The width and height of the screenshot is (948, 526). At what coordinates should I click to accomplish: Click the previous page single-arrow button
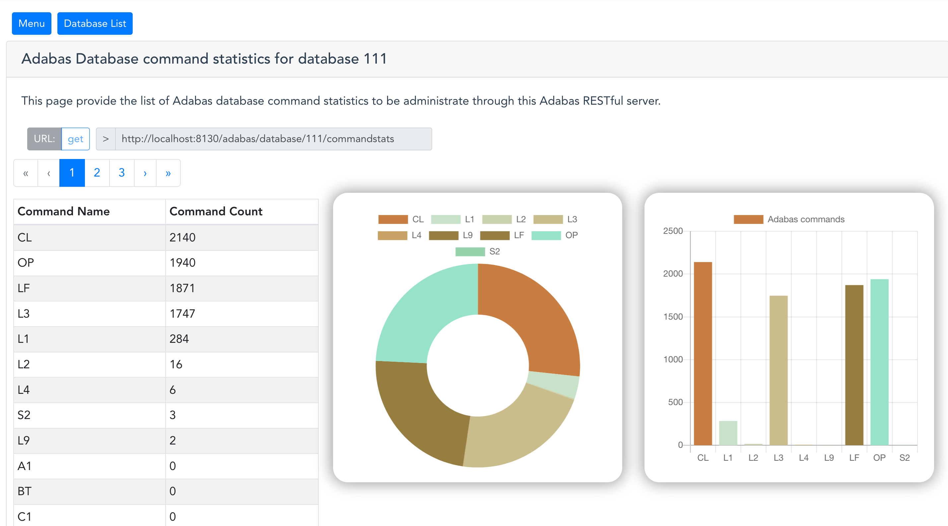48,173
